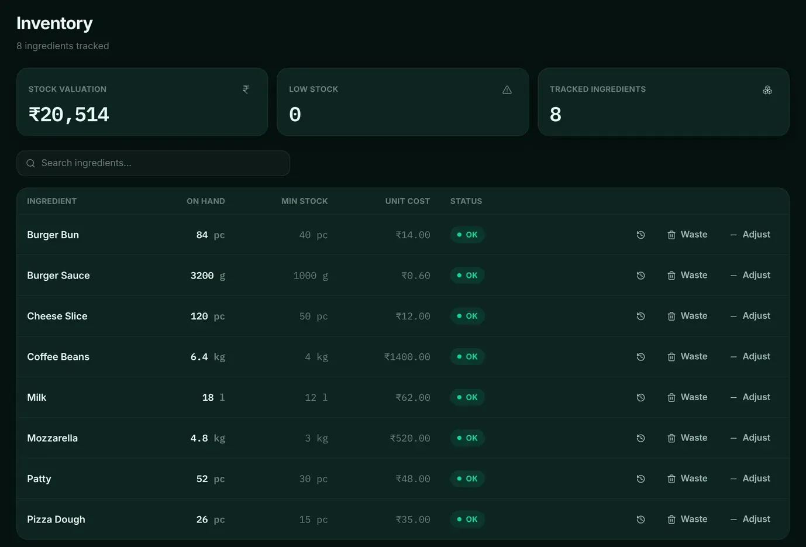Click the UNIT COST column header
The height and width of the screenshot is (547, 806).
tap(408, 201)
